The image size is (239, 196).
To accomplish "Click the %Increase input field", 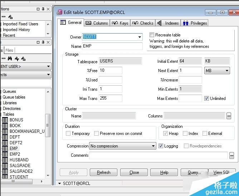I will click(190, 80).
